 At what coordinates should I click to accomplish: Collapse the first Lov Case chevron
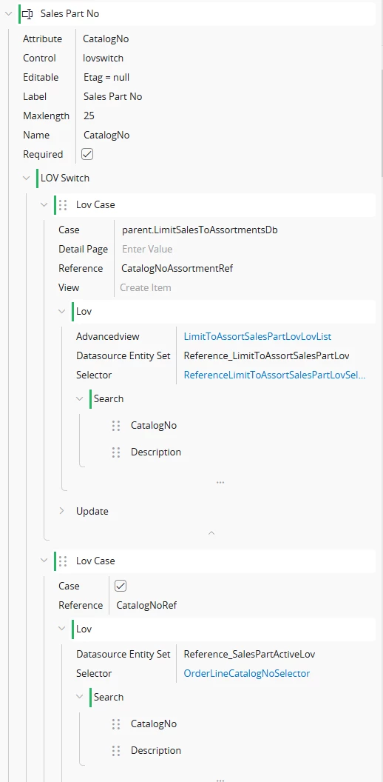(x=44, y=205)
